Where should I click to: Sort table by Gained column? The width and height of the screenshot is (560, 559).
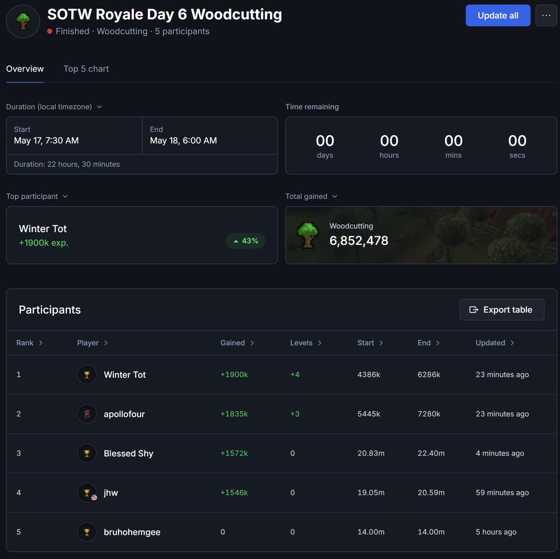tap(237, 343)
